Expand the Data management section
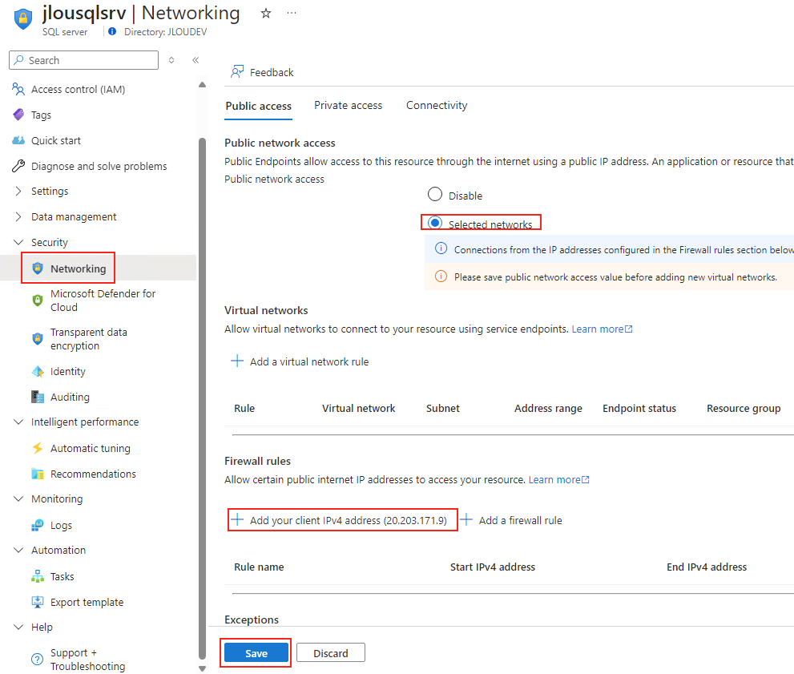The image size is (794, 674). pos(18,216)
